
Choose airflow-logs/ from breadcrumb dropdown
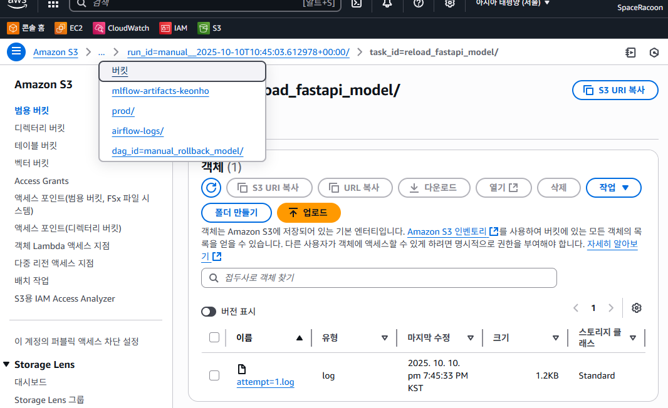coord(138,131)
